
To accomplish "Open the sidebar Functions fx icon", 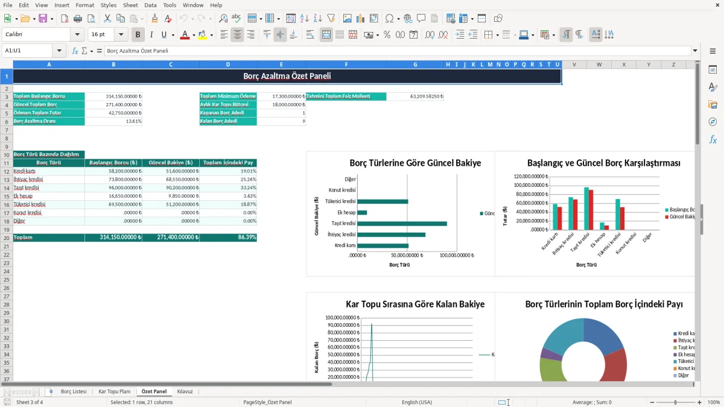I will 713,139.
